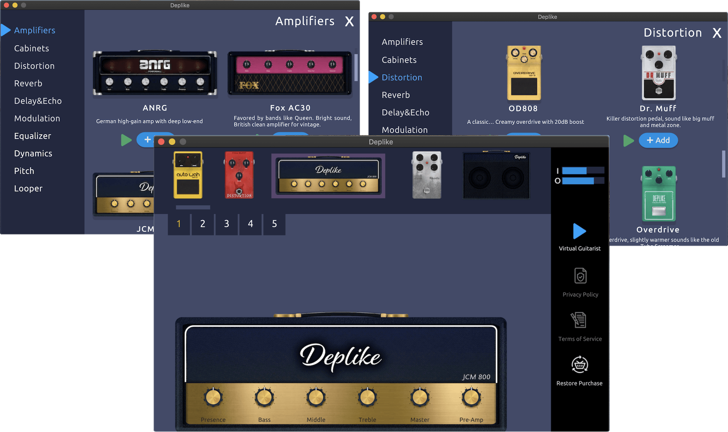Select Dynamics from the sidebar
This screenshot has height=432, width=728.
click(x=33, y=153)
